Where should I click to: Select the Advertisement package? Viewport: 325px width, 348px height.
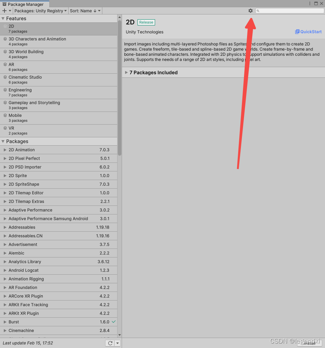point(59,244)
